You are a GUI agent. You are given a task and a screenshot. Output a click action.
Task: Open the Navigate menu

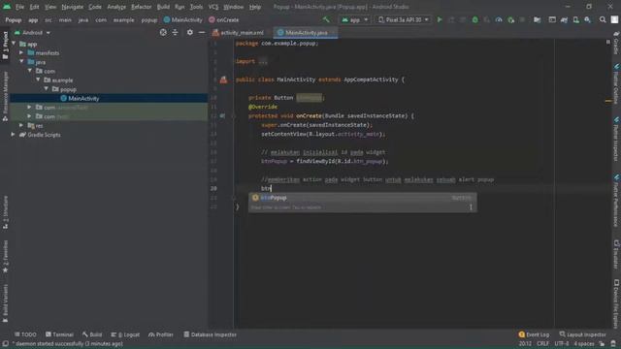tap(72, 7)
